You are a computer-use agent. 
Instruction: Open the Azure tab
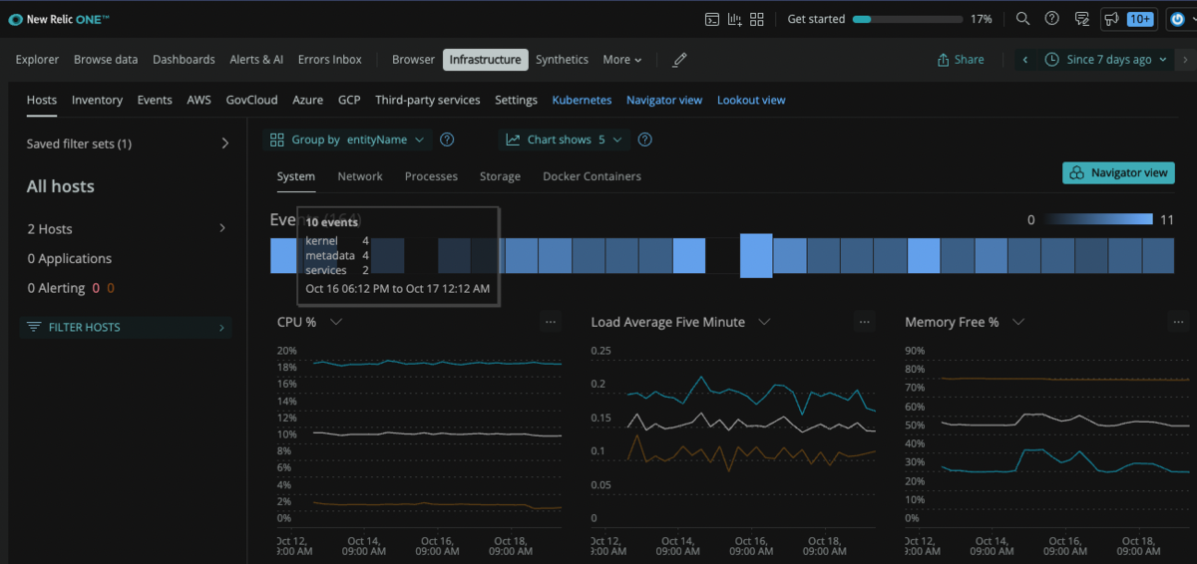point(308,100)
